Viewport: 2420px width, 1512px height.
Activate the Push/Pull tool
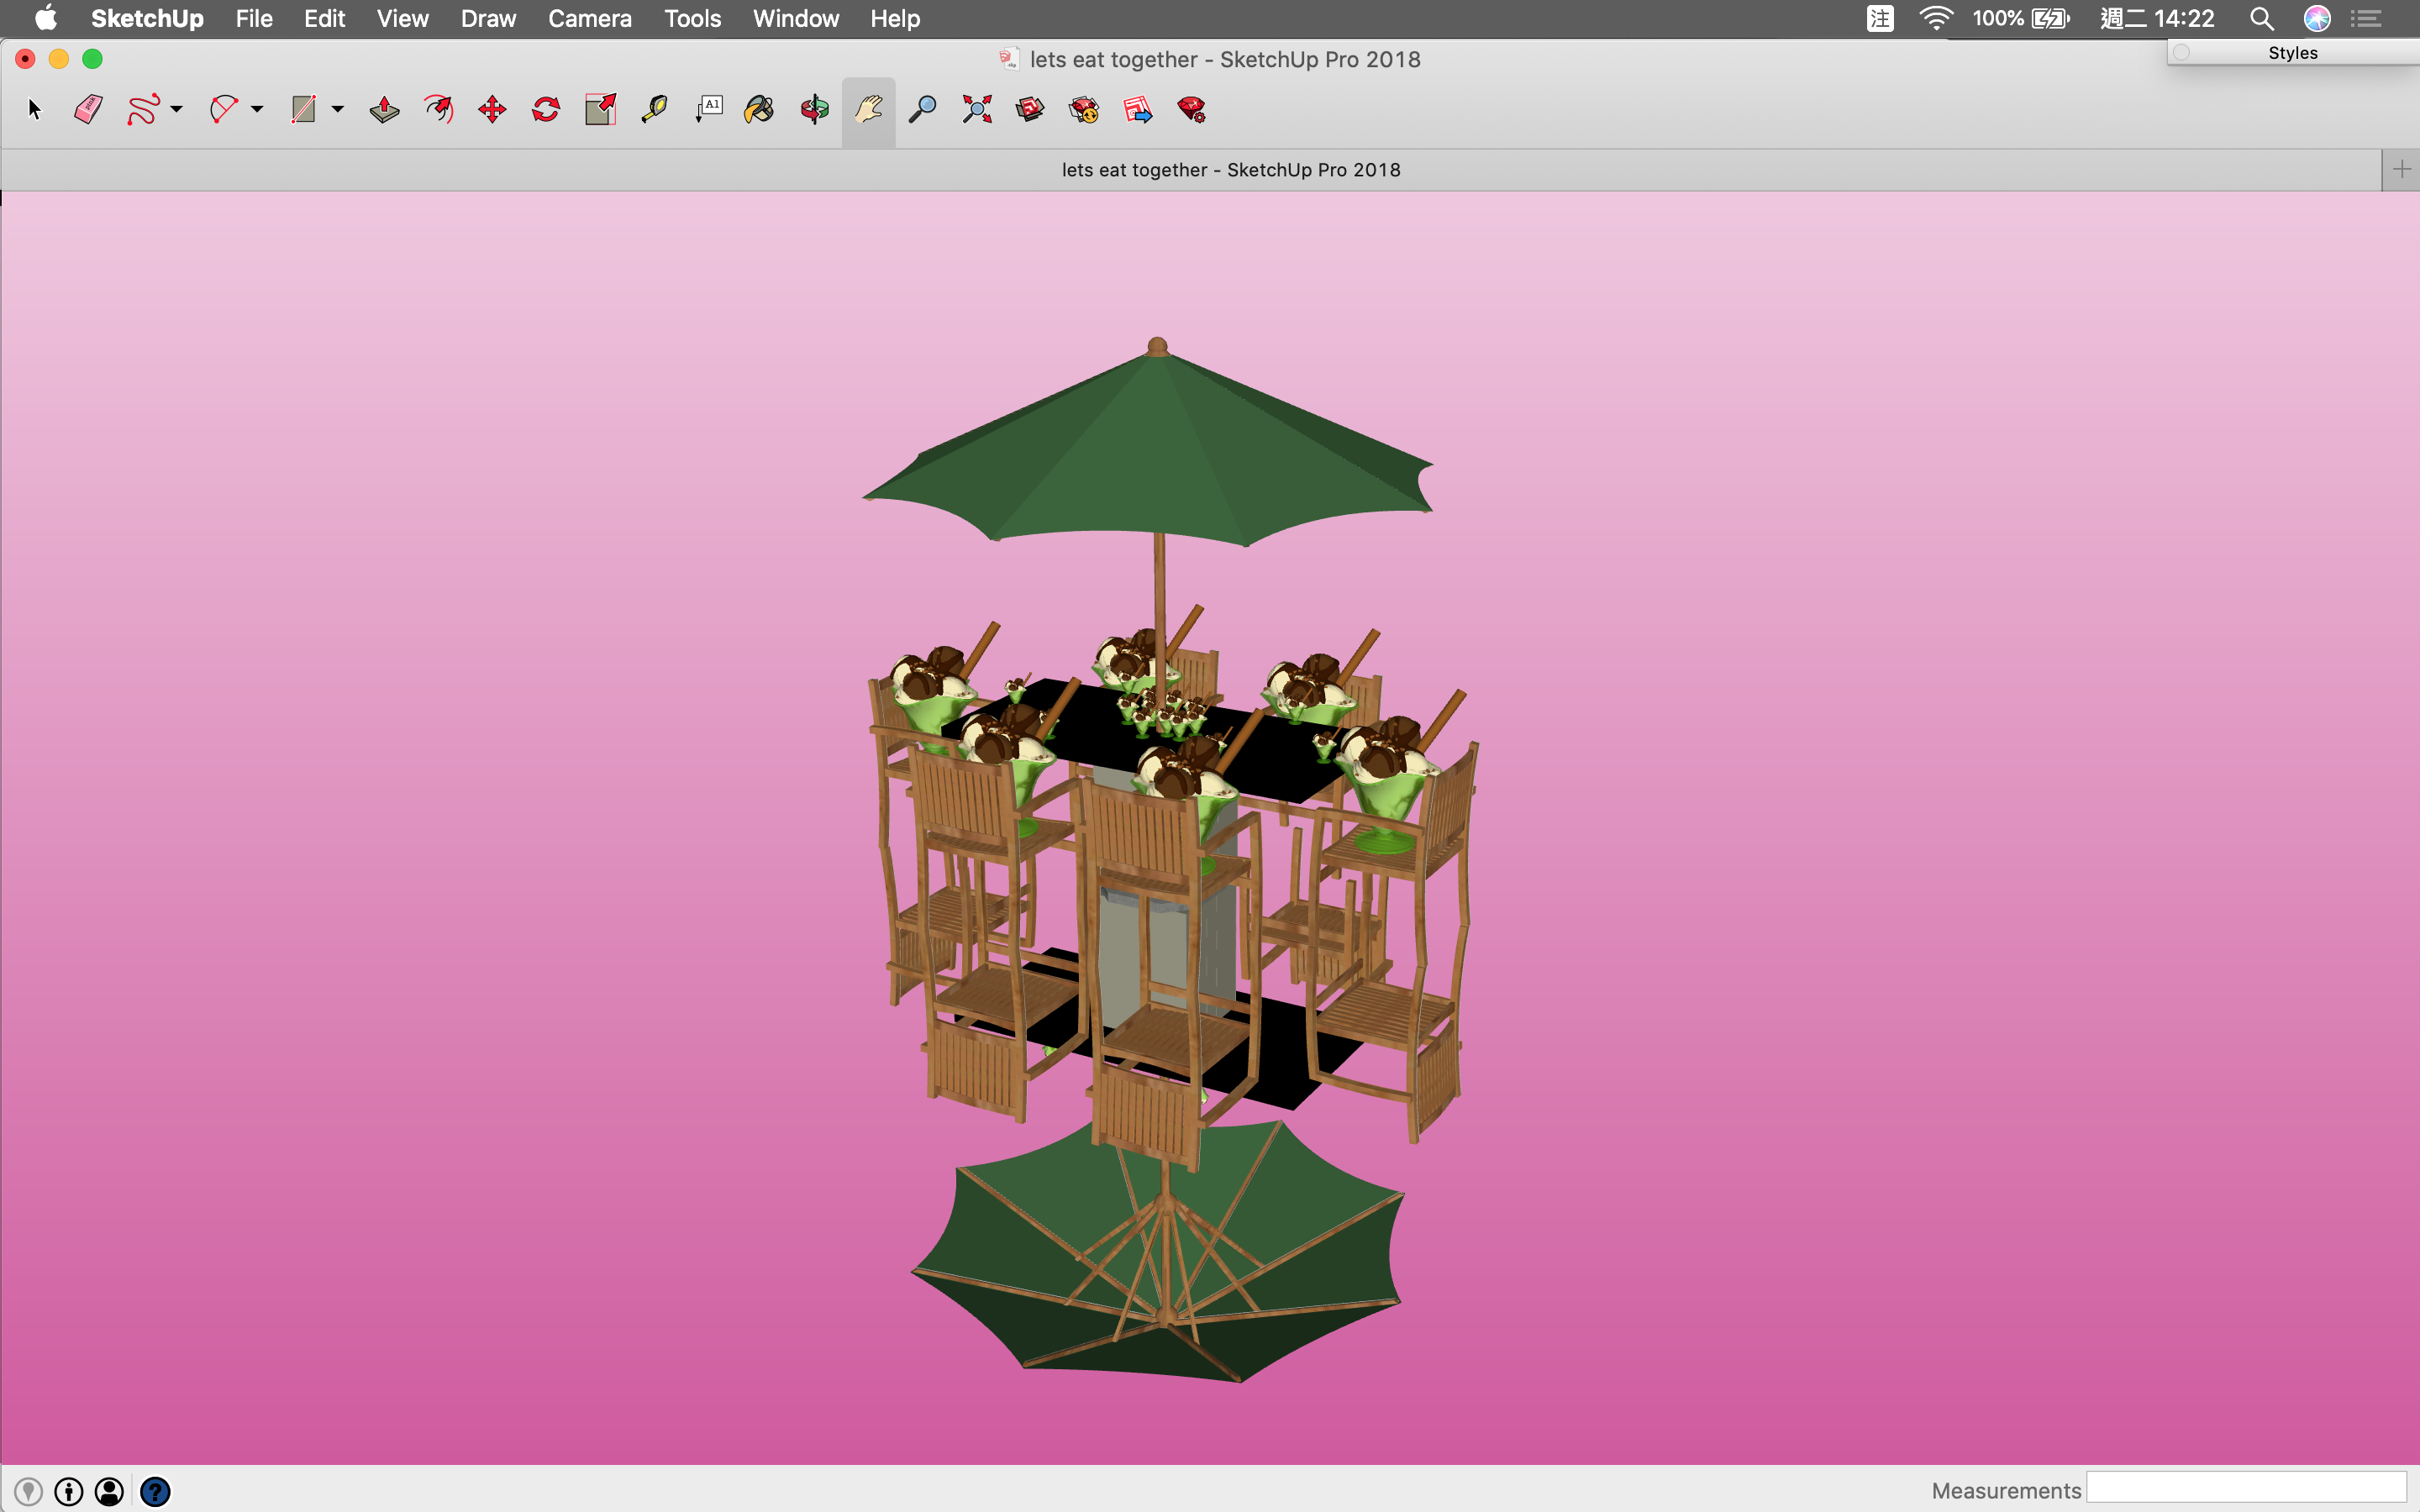(384, 109)
